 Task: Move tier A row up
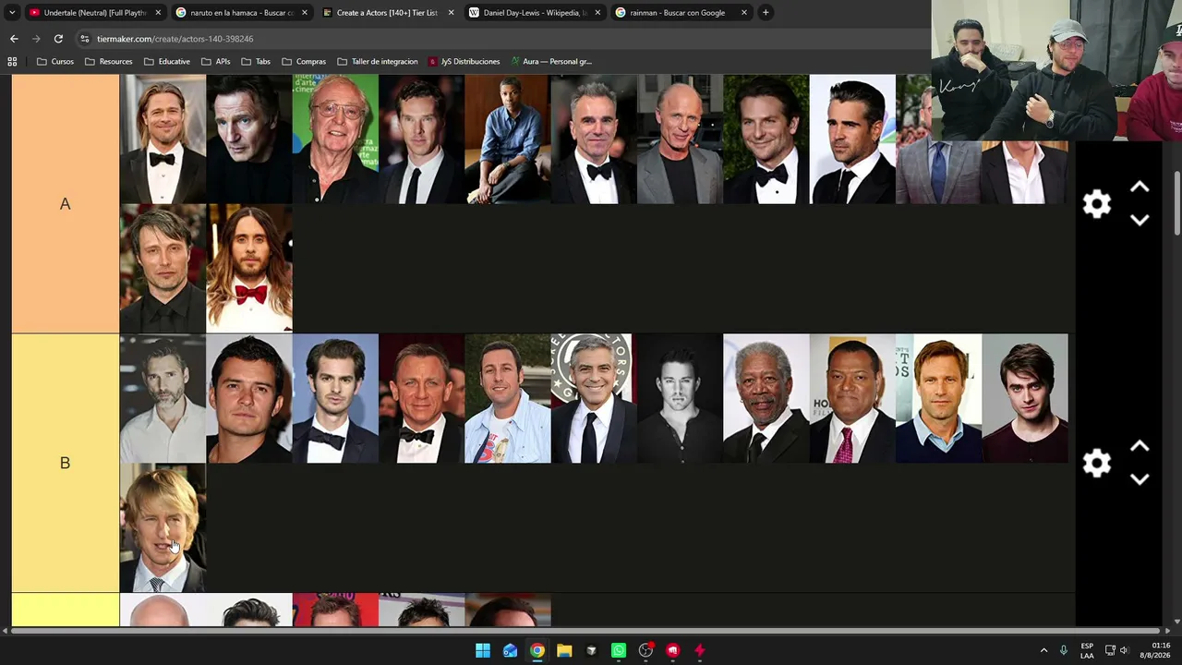1140,187
